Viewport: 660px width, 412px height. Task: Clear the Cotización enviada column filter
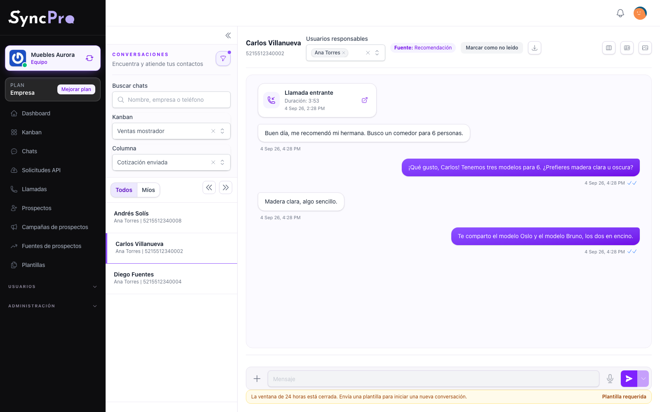click(213, 162)
